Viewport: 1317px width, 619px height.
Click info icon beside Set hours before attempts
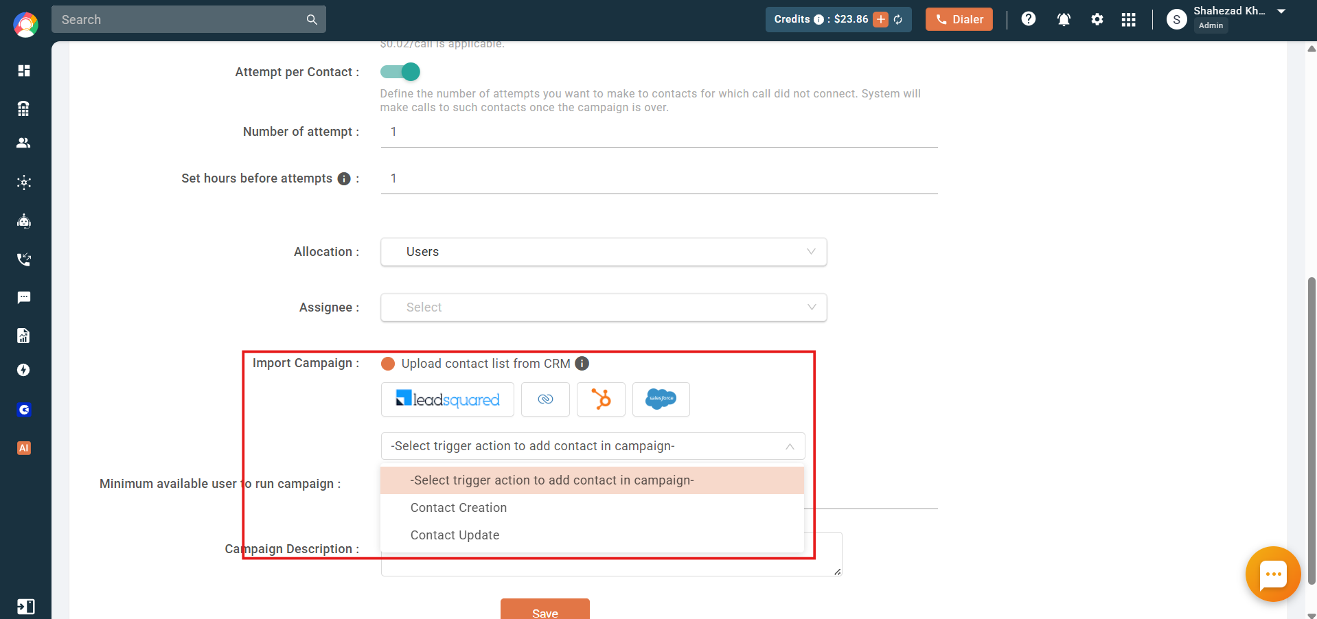pyautogui.click(x=344, y=178)
